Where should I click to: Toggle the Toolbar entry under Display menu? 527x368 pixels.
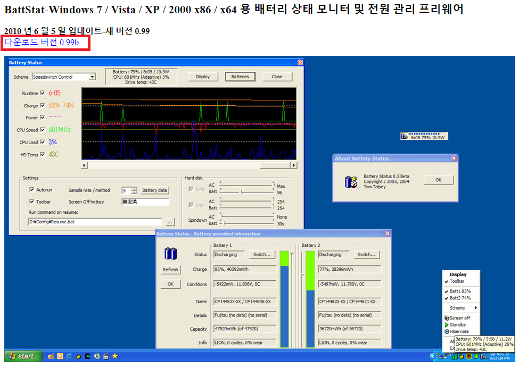pos(457,281)
